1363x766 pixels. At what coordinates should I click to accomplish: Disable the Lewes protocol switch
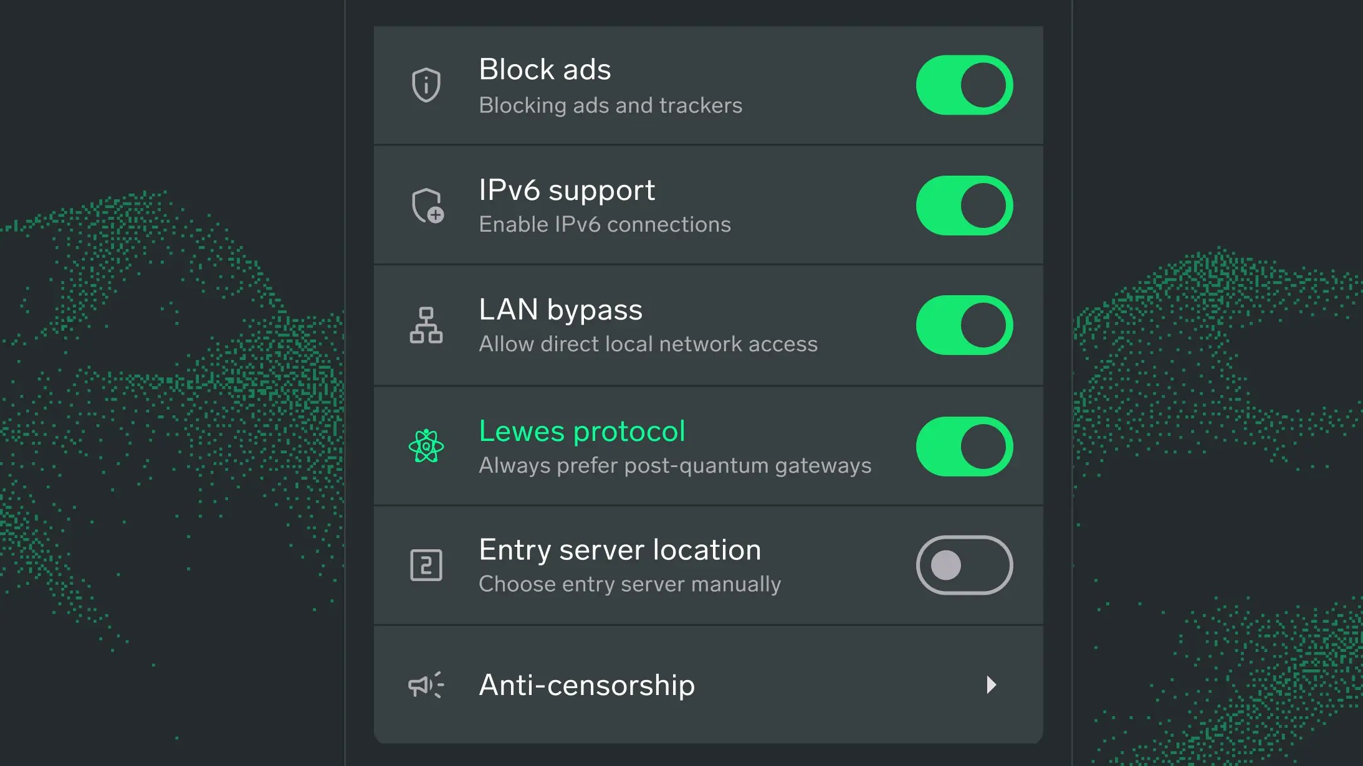coord(964,446)
